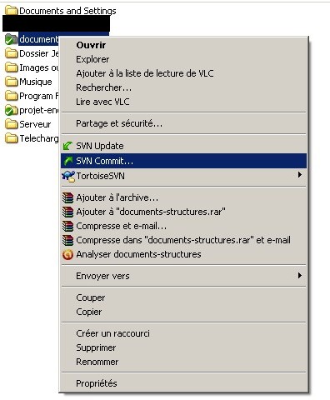330x400 pixels.
Task: Select the Documents and Settings folder
Action: tap(61, 11)
